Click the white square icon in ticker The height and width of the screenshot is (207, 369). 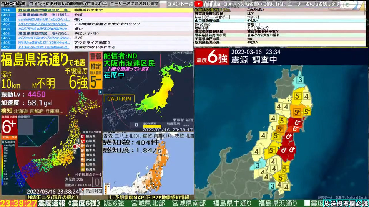pyautogui.click(x=307, y=203)
